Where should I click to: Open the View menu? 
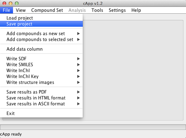(21, 10)
